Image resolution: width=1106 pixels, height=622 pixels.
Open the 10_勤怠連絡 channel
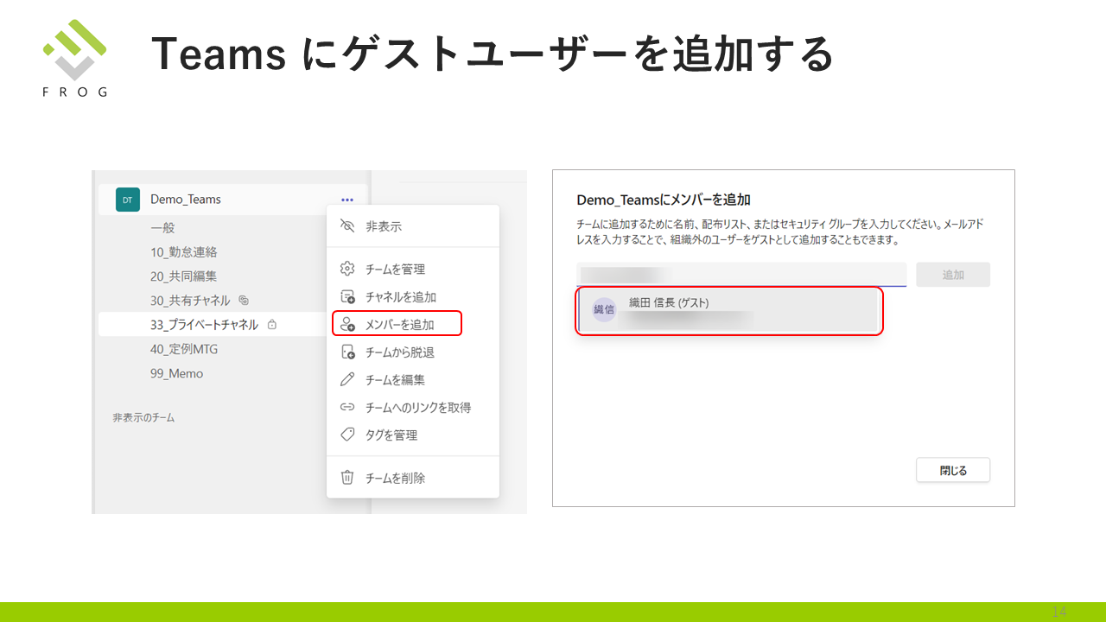tap(184, 252)
